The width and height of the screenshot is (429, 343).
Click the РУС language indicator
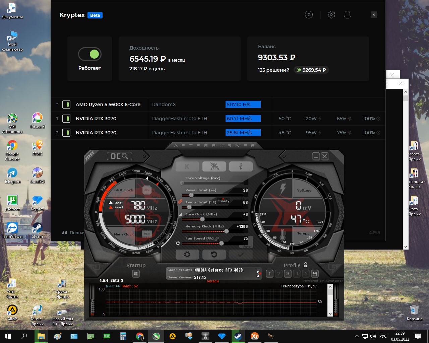point(383,336)
